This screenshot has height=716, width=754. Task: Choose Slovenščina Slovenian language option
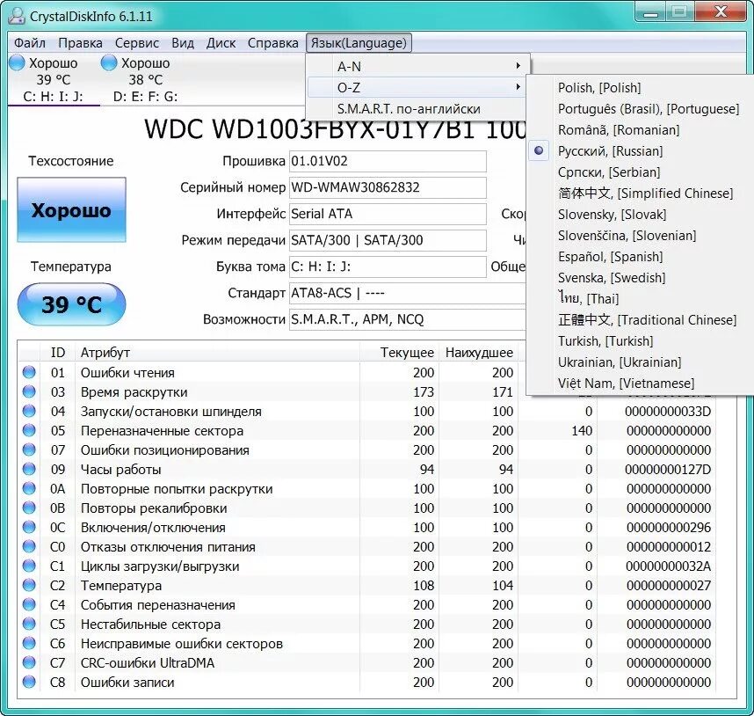click(640, 236)
